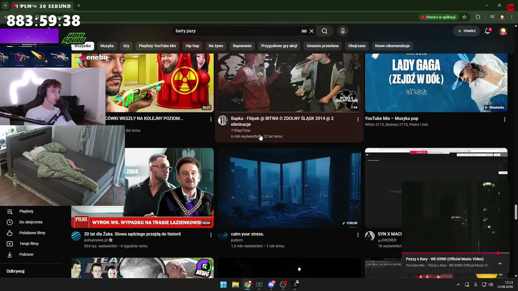Screen dimensions: 518x291
Task: Click the Utwórz create button
Action: tap(466, 31)
